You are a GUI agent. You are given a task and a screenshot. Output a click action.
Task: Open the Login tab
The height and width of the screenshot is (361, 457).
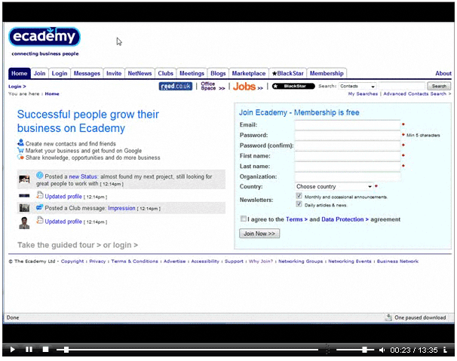(x=60, y=73)
